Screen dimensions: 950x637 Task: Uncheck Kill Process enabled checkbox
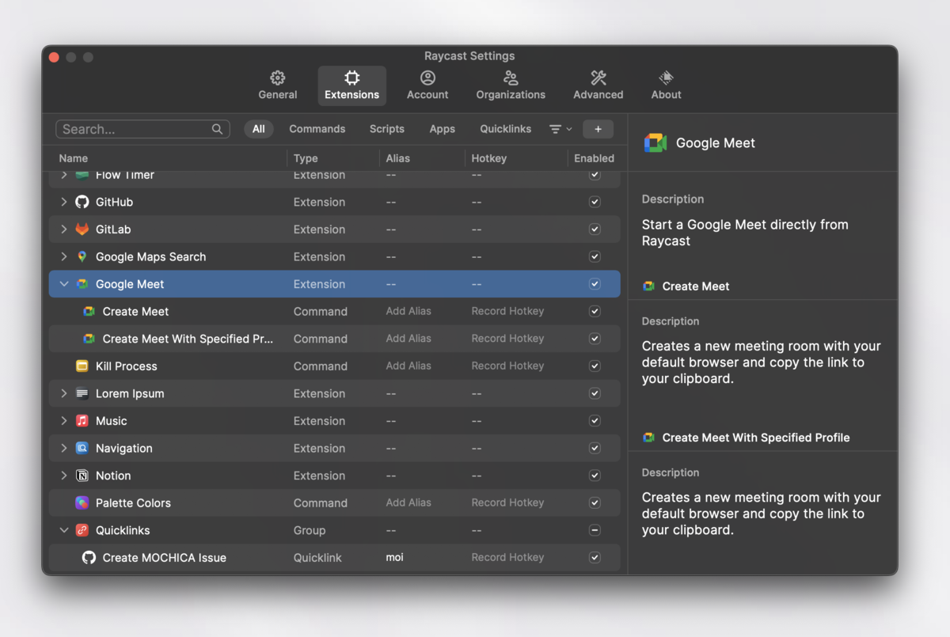tap(595, 366)
